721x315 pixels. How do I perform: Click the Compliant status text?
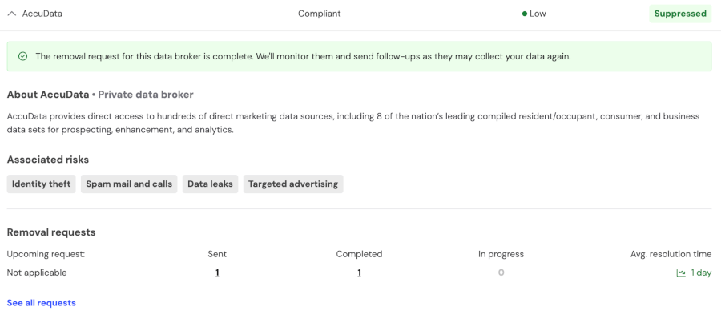coord(320,14)
